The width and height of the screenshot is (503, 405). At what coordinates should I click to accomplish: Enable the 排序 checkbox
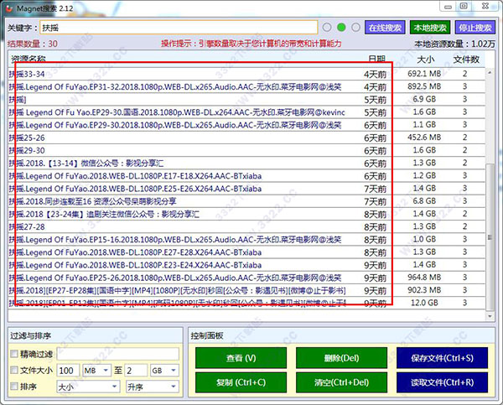[x=14, y=387]
